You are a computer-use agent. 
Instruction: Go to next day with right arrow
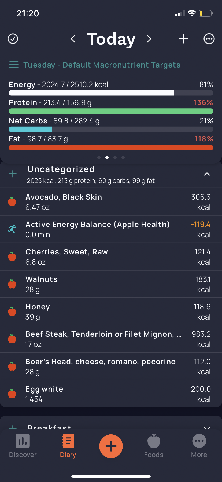tap(149, 39)
